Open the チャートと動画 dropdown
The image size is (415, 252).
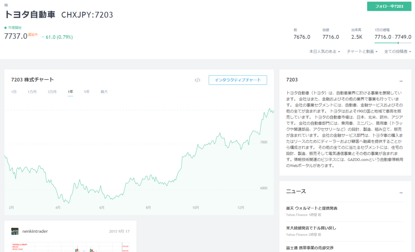[362, 51]
